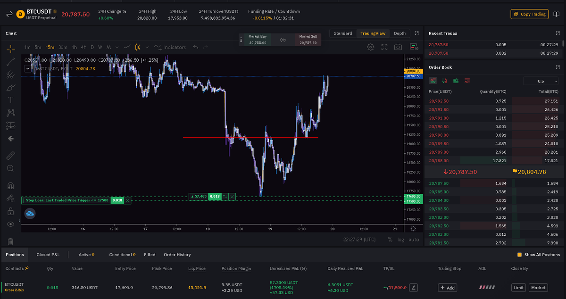Select the brush drawing tool

click(x=10, y=87)
